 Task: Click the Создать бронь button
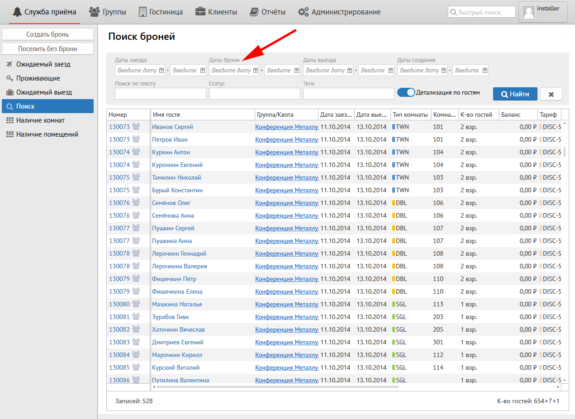pos(48,34)
